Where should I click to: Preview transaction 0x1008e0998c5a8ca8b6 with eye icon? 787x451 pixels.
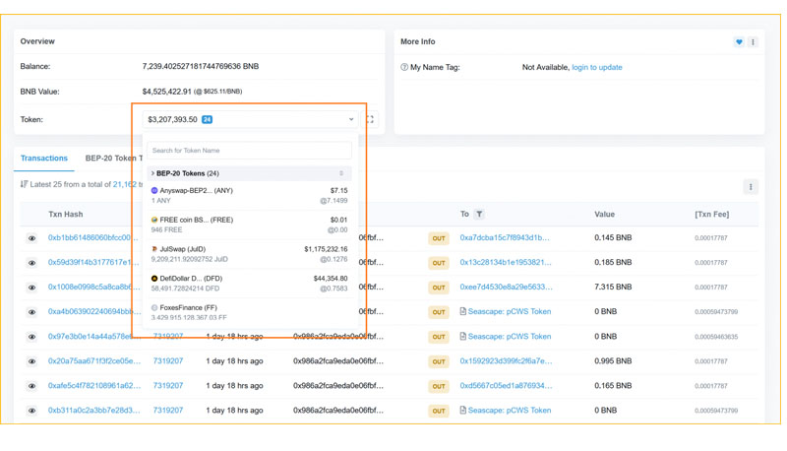31,288
